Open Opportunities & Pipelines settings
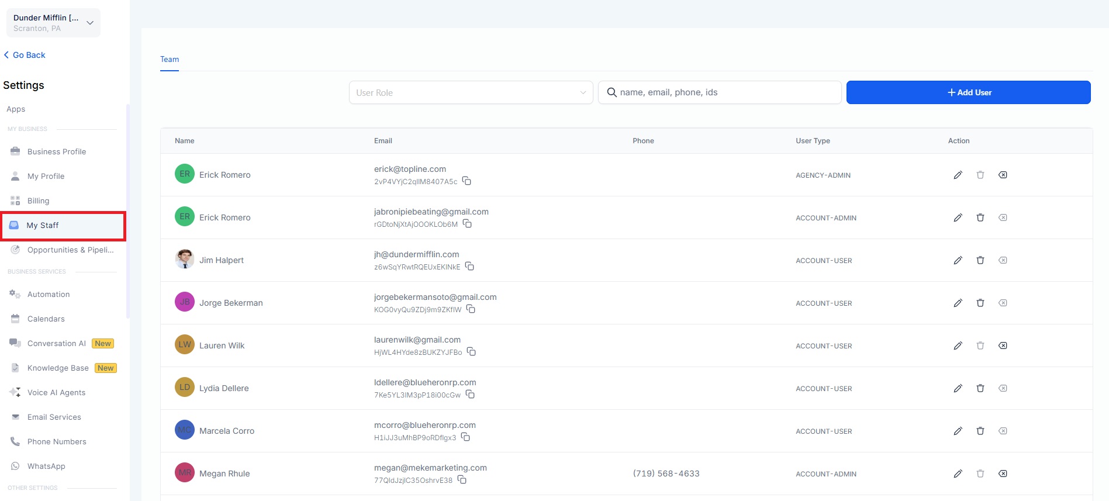 [x=70, y=250]
